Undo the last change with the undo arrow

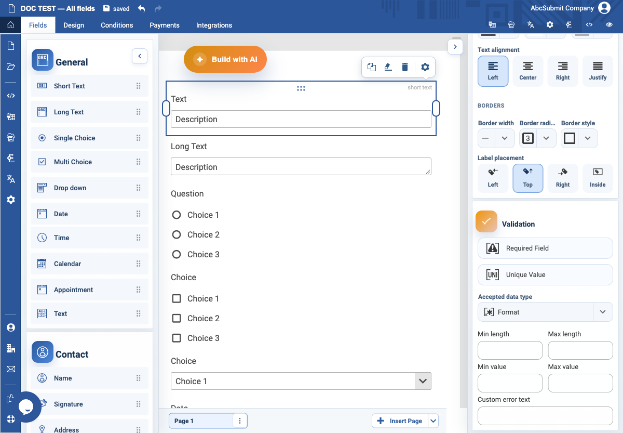142,8
